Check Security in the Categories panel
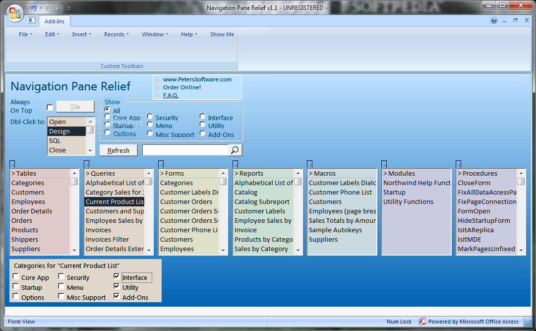The height and width of the screenshot is (331, 536). click(x=61, y=276)
